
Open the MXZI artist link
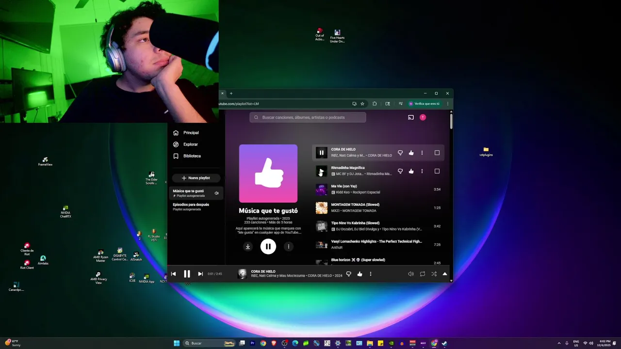click(335, 211)
